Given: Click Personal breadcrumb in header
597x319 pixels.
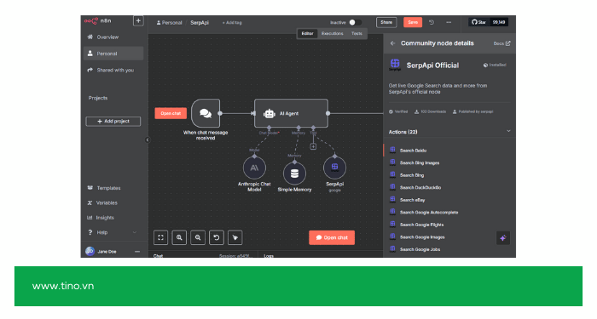Looking at the screenshot, I should (x=169, y=23).
